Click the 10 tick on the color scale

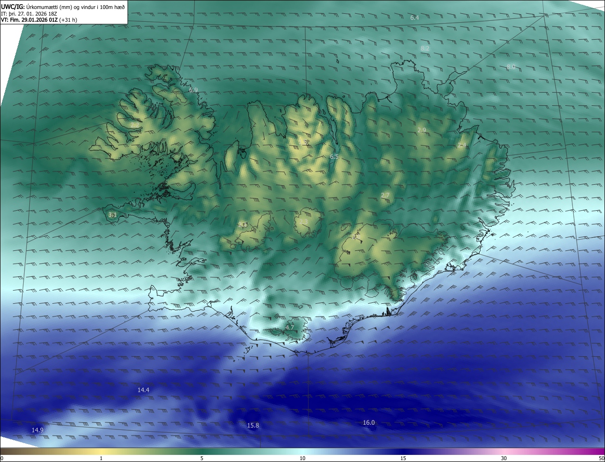click(x=302, y=458)
